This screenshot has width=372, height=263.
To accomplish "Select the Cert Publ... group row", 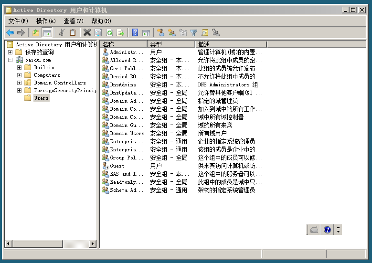I will tap(182, 68).
